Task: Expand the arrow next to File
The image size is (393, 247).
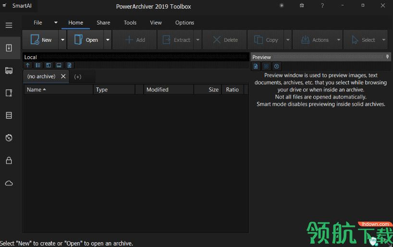Action: click(x=56, y=23)
